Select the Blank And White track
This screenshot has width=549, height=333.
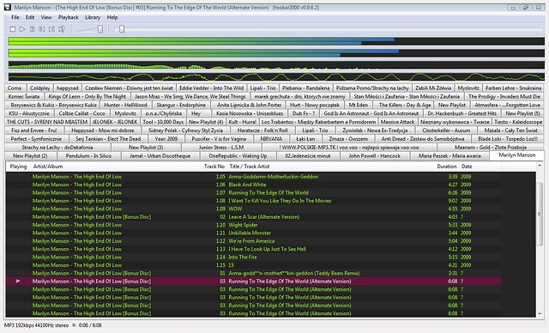tap(254, 185)
